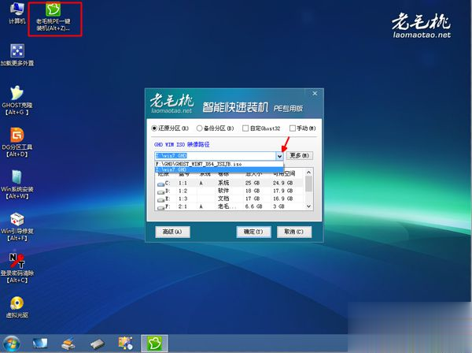The width and height of the screenshot is (472, 353).
Task: Click the Windows Start orb on taskbar
Action: [x=13, y=343]
